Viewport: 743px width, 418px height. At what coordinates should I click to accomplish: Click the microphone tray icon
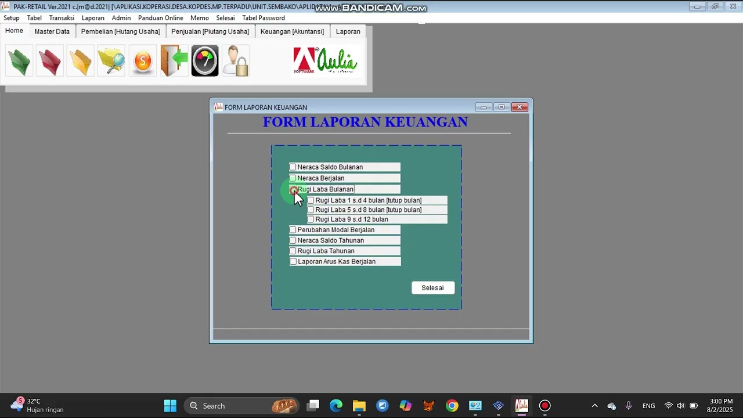pos(629,406)
